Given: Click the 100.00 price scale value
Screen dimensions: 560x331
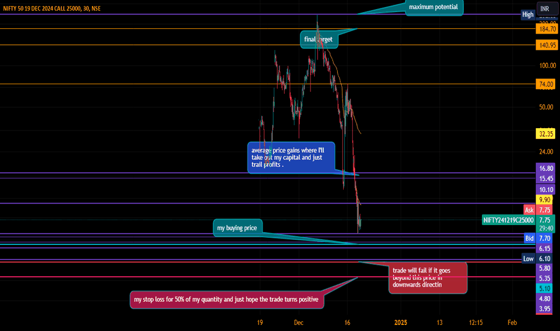Looking at the screenshot, I should coord(547,66).
